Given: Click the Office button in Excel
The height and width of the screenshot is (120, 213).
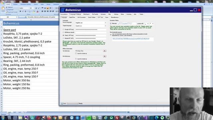Looking at the screenshot, I should (x=2, y=2).
